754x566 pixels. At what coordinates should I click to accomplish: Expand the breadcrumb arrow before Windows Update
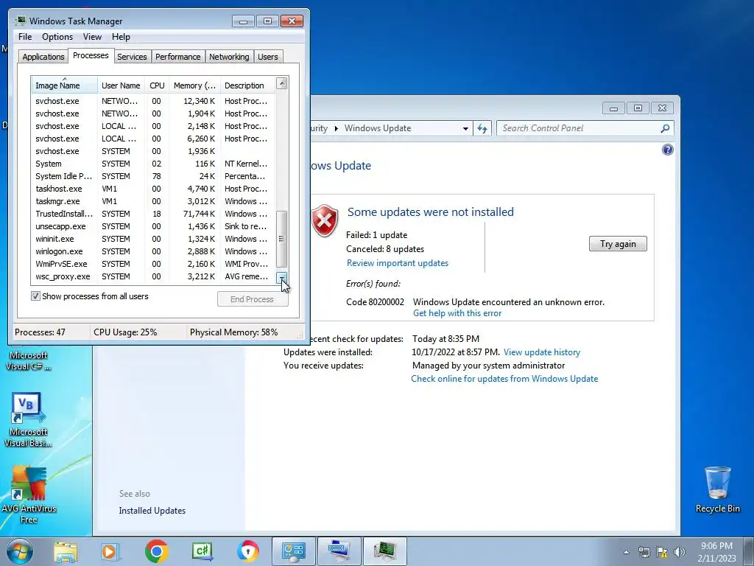click(x=336, y=128)
